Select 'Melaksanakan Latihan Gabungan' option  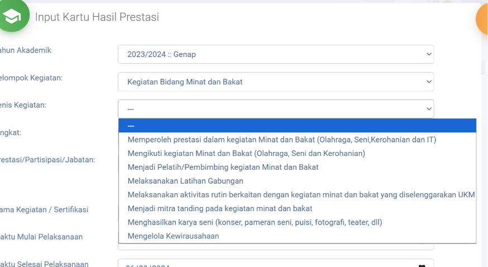[297, 181]
